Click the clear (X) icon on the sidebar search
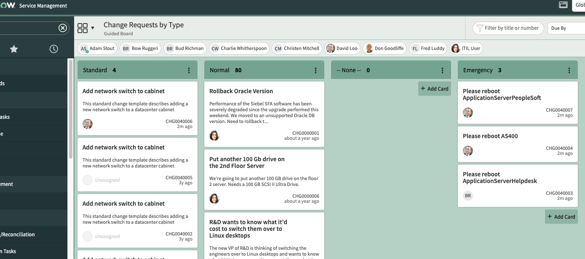 click(x=62, y=28)
